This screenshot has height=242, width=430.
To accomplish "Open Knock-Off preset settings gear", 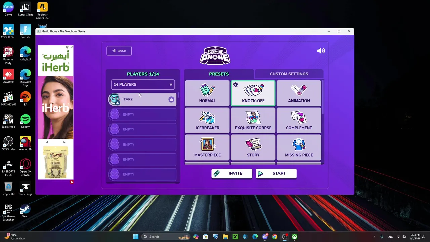I will 235,85.
